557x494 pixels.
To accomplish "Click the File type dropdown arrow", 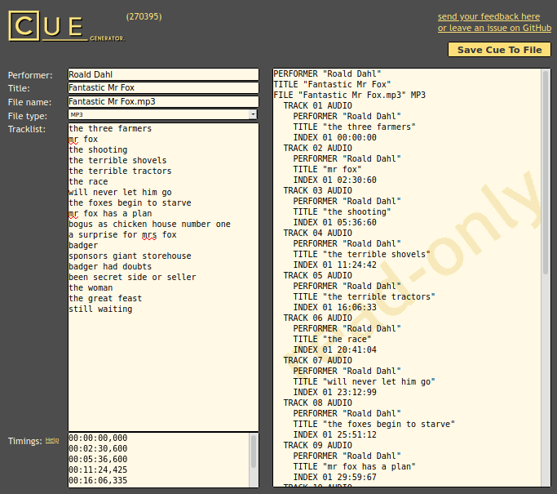I will tap(253, 114).
